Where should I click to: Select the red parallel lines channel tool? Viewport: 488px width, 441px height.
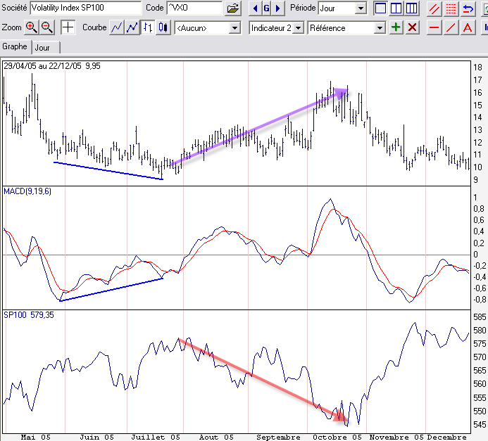tap(434, 8)
